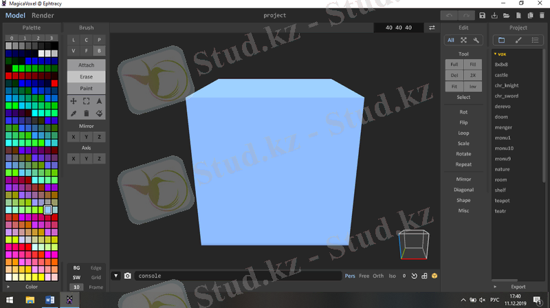Save the project with disk icon
The width and height of the screenshot is (550, 308).
[483, 15]
